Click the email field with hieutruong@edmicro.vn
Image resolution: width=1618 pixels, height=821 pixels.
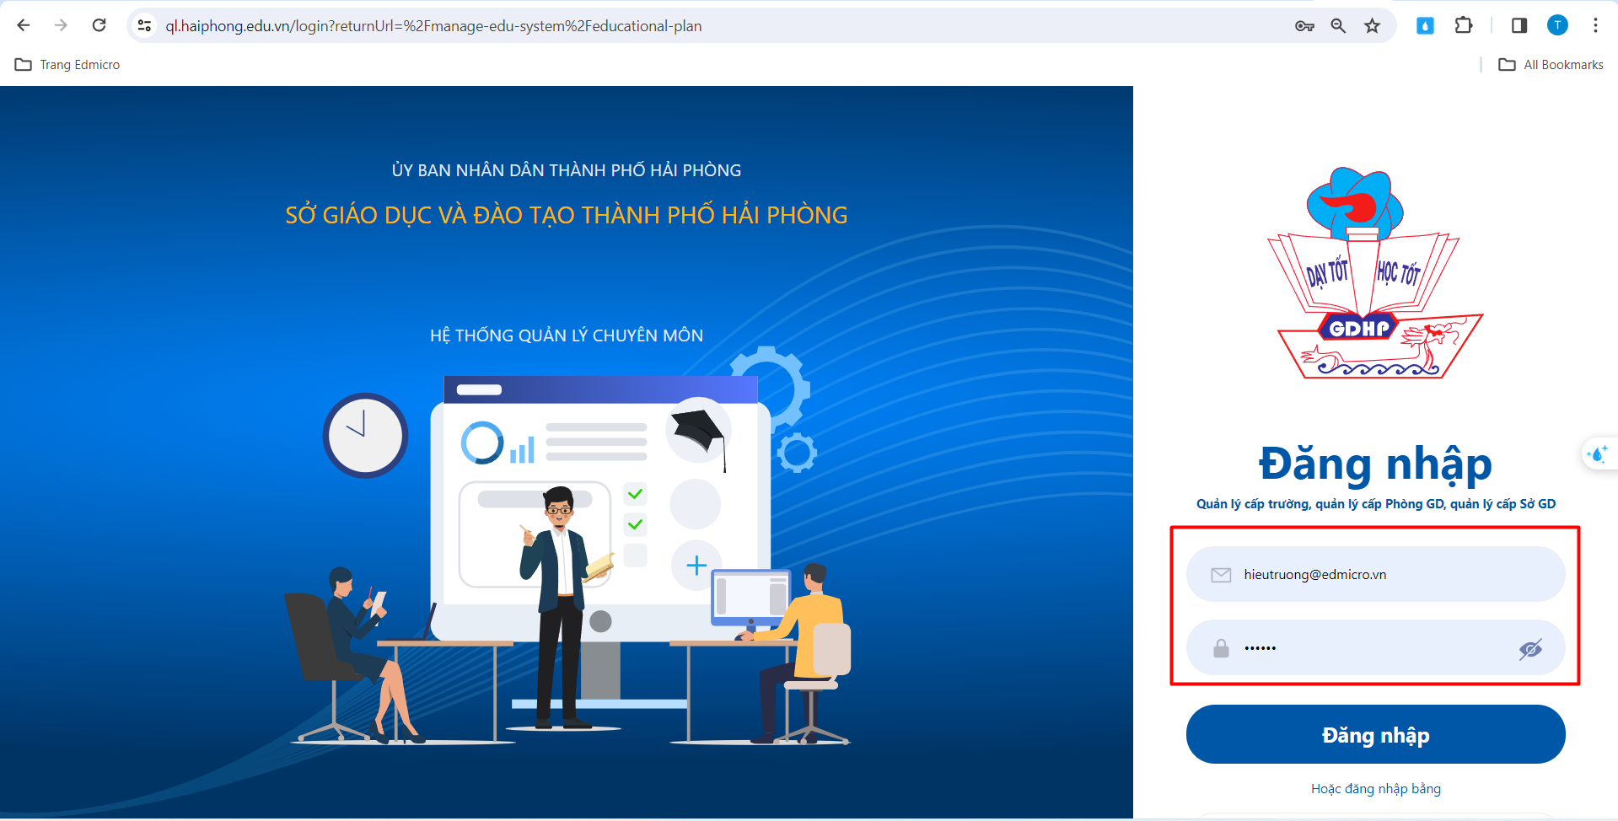(1383, 574)
